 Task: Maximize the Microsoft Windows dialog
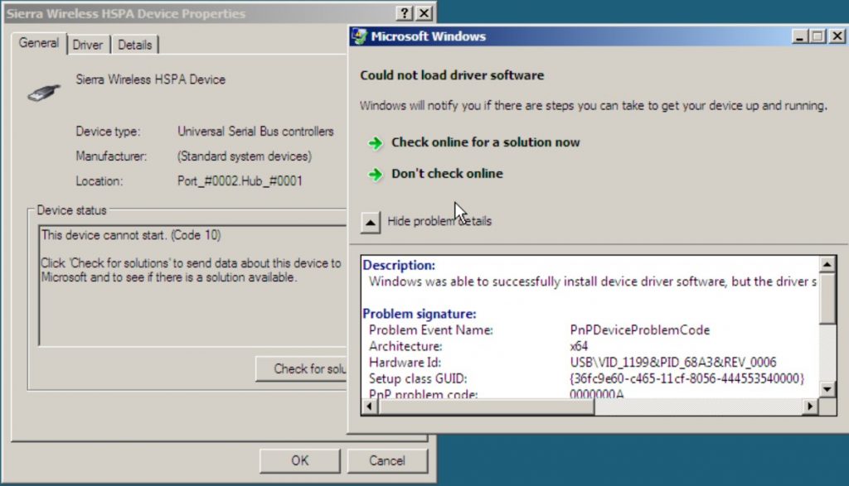[x=817, y=36]
